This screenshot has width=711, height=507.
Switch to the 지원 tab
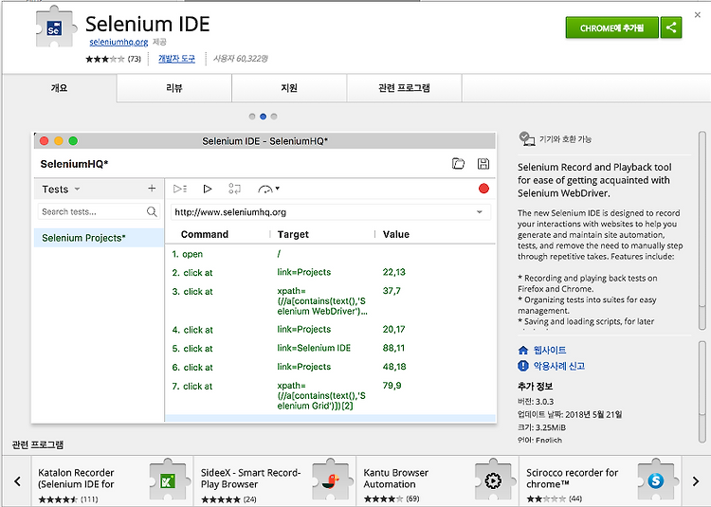289,88
